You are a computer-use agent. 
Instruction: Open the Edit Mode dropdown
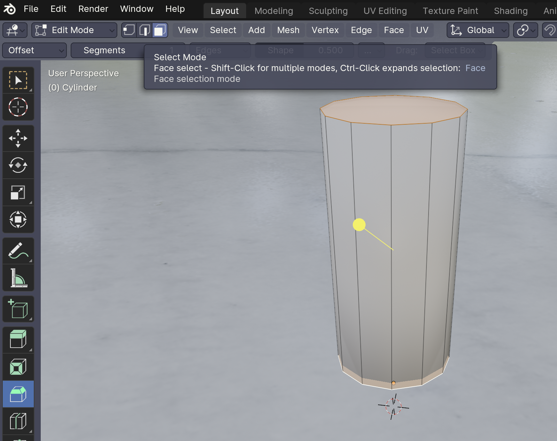click(74, 30)
